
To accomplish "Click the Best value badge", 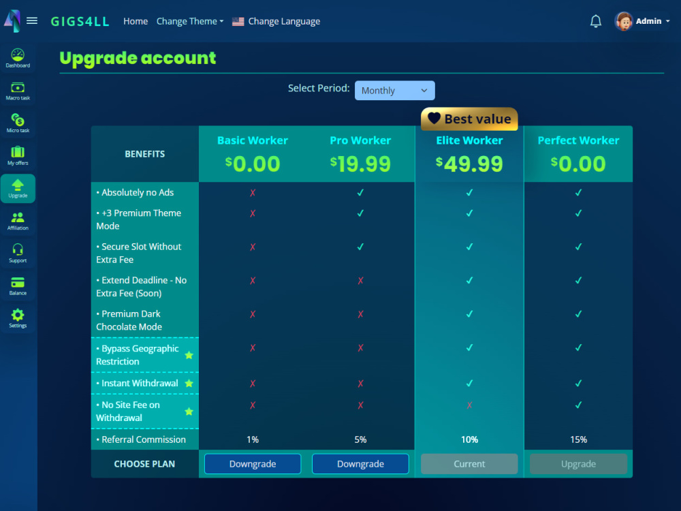I will pos(469,119).
